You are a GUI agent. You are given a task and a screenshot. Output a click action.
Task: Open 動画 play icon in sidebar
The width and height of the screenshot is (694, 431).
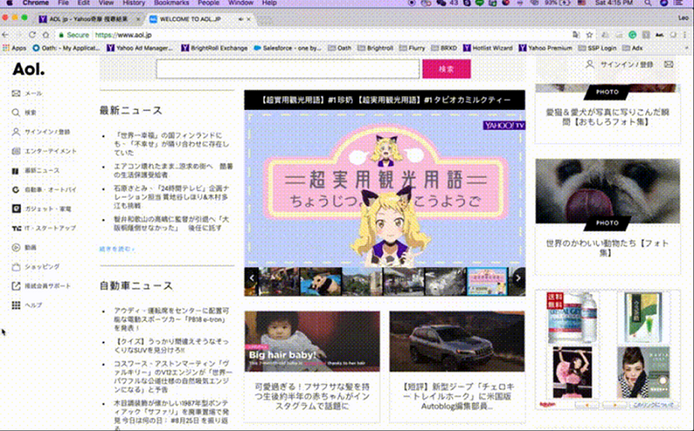16,247
